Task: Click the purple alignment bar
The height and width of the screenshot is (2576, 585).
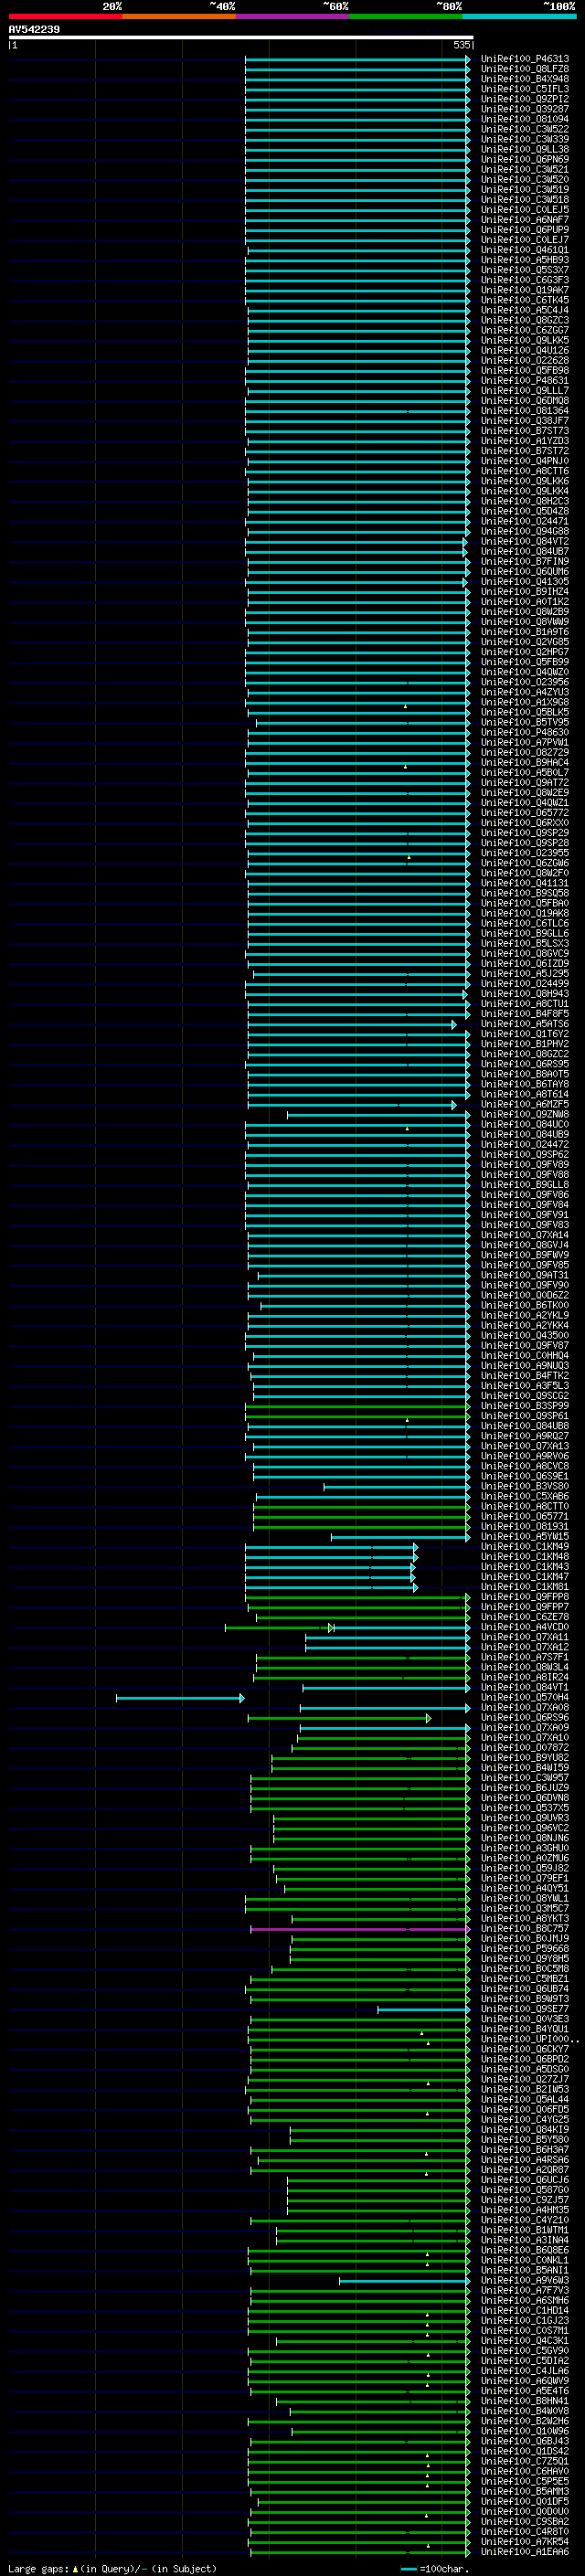Action: click(359, 1928)
